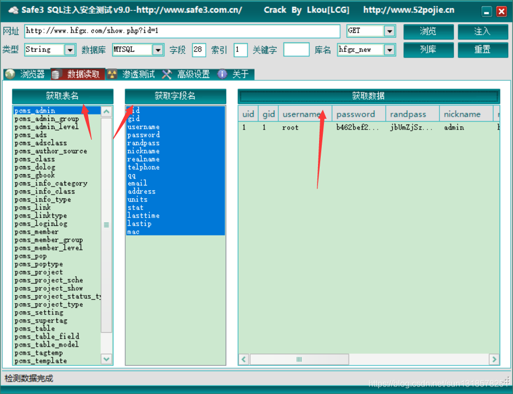Expand the 数据库 MYSQL dropdown
The height and width of the screenshot is (394, 513).
[x=158, y=50]
